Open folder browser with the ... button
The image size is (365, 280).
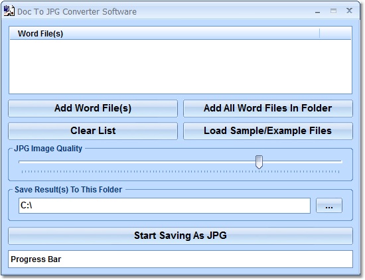[x=329, y=206]
